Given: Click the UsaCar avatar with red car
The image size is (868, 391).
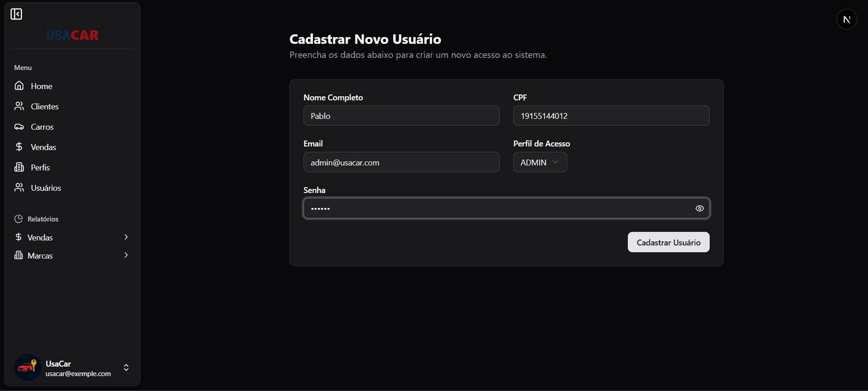Looking at the screenshot, I should (x=27, y=367).
